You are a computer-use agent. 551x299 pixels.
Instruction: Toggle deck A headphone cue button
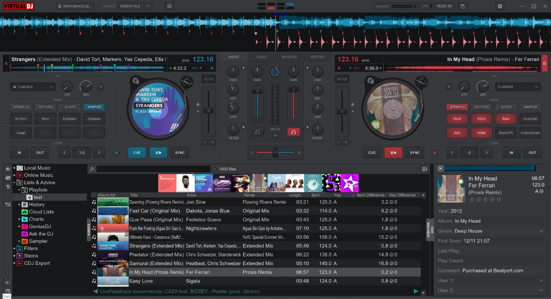pyautogui.click(x=257, y=132)
